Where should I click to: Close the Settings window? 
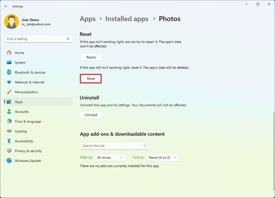[x=269, y=4]
